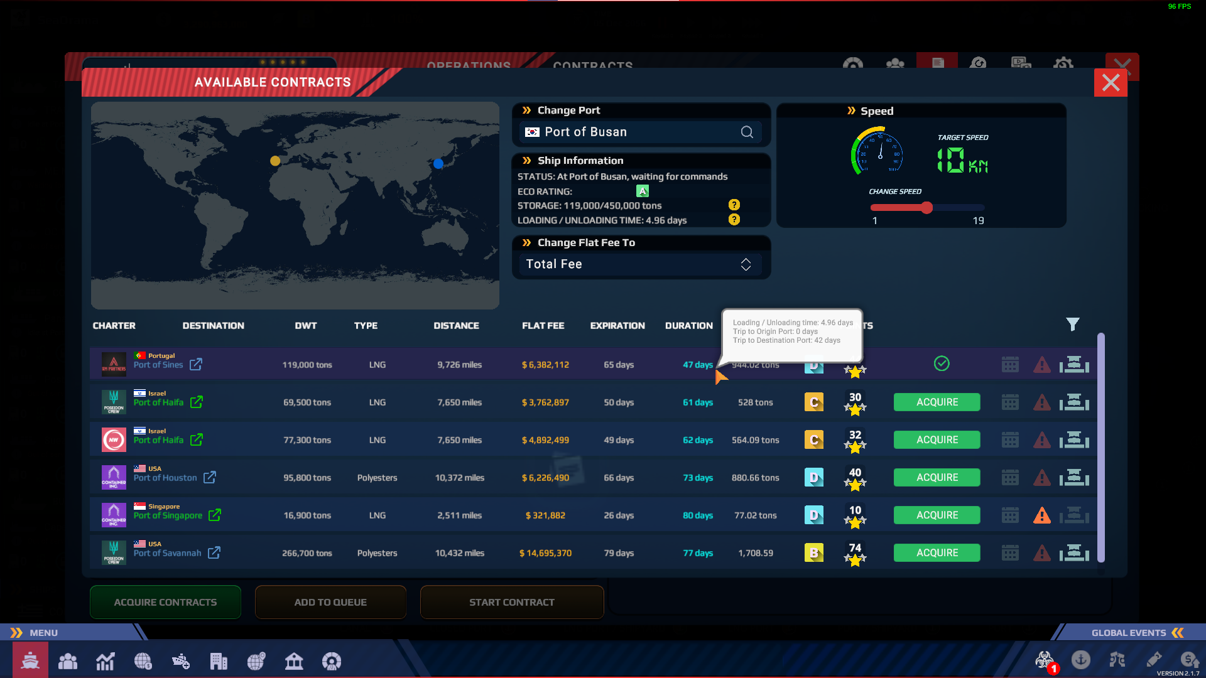Sort contracts by DISTANCE column header
1206x678 pixels.
click(456, 326)
